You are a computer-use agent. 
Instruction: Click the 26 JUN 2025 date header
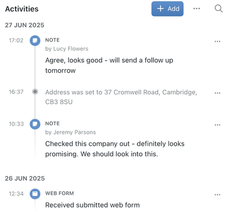pos(25,178)
